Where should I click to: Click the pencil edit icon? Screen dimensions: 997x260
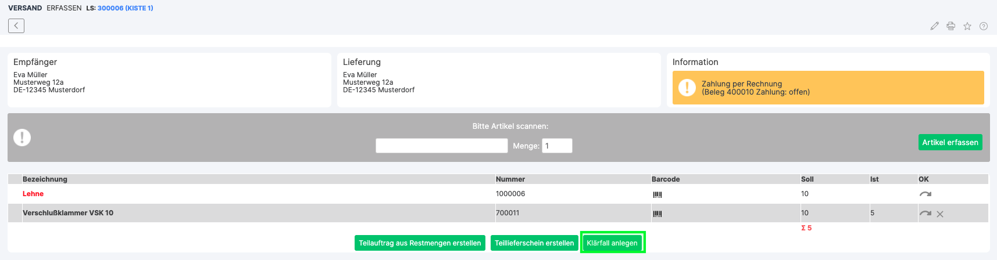(934, 26)
